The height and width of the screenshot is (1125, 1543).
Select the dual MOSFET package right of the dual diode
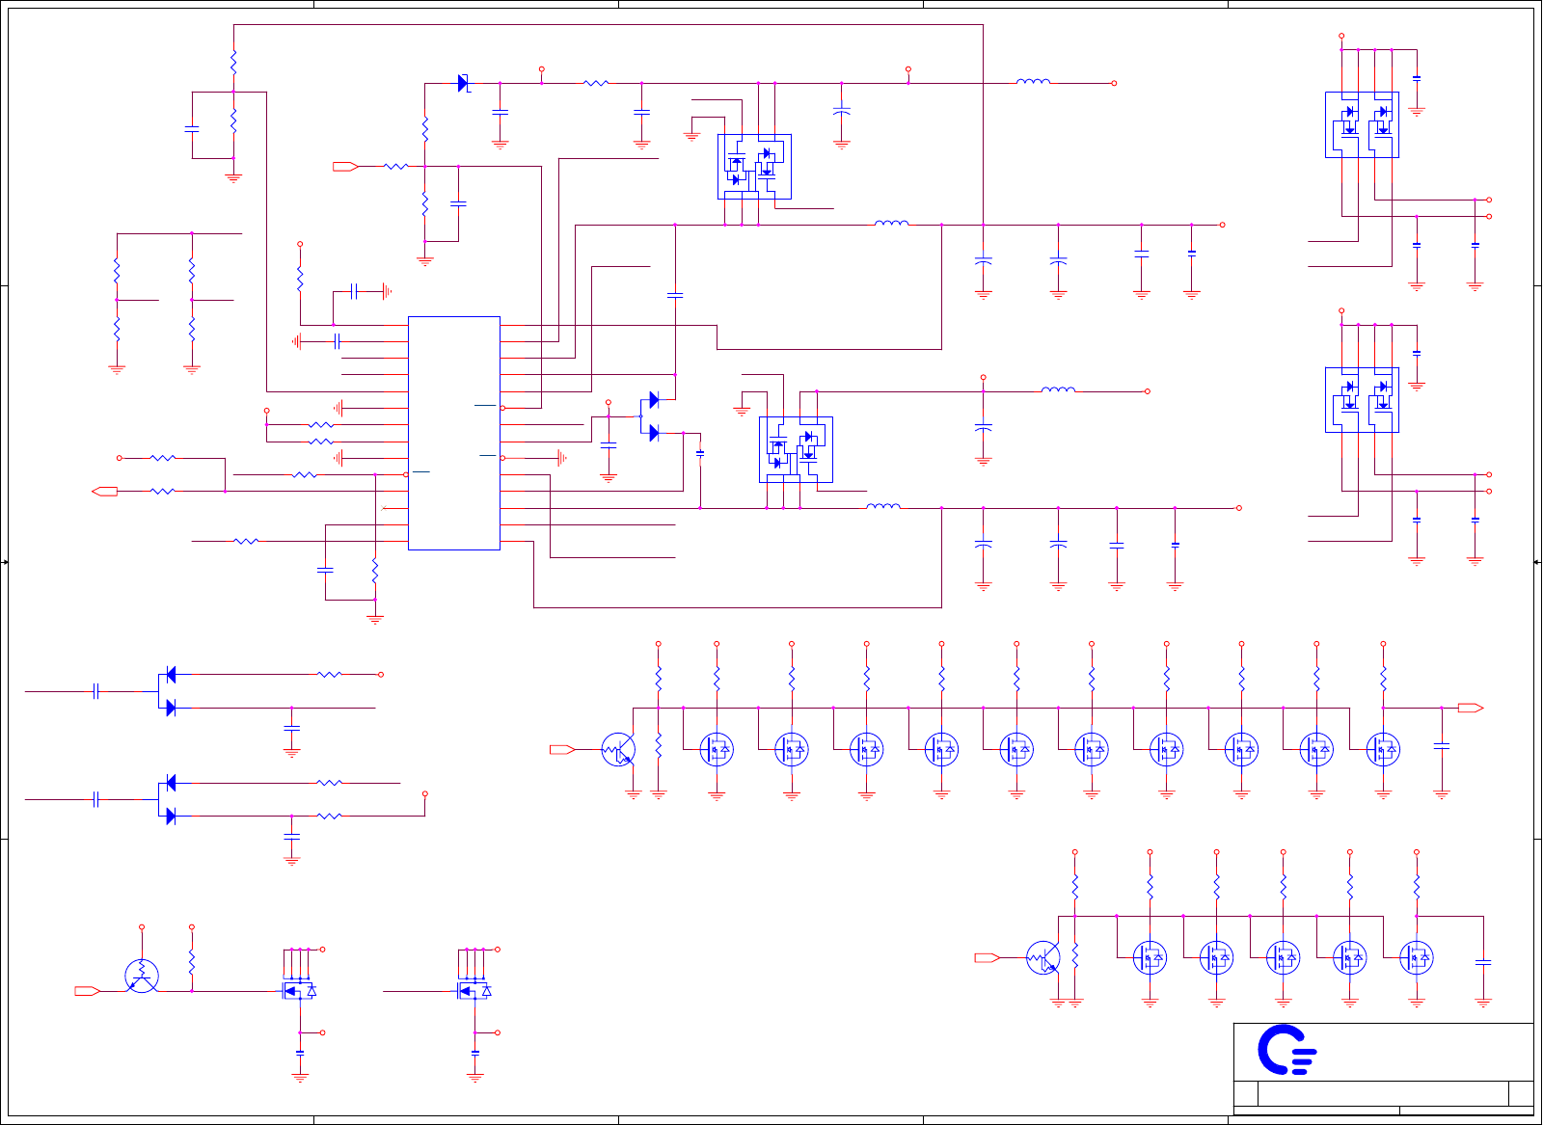point(796,449)
